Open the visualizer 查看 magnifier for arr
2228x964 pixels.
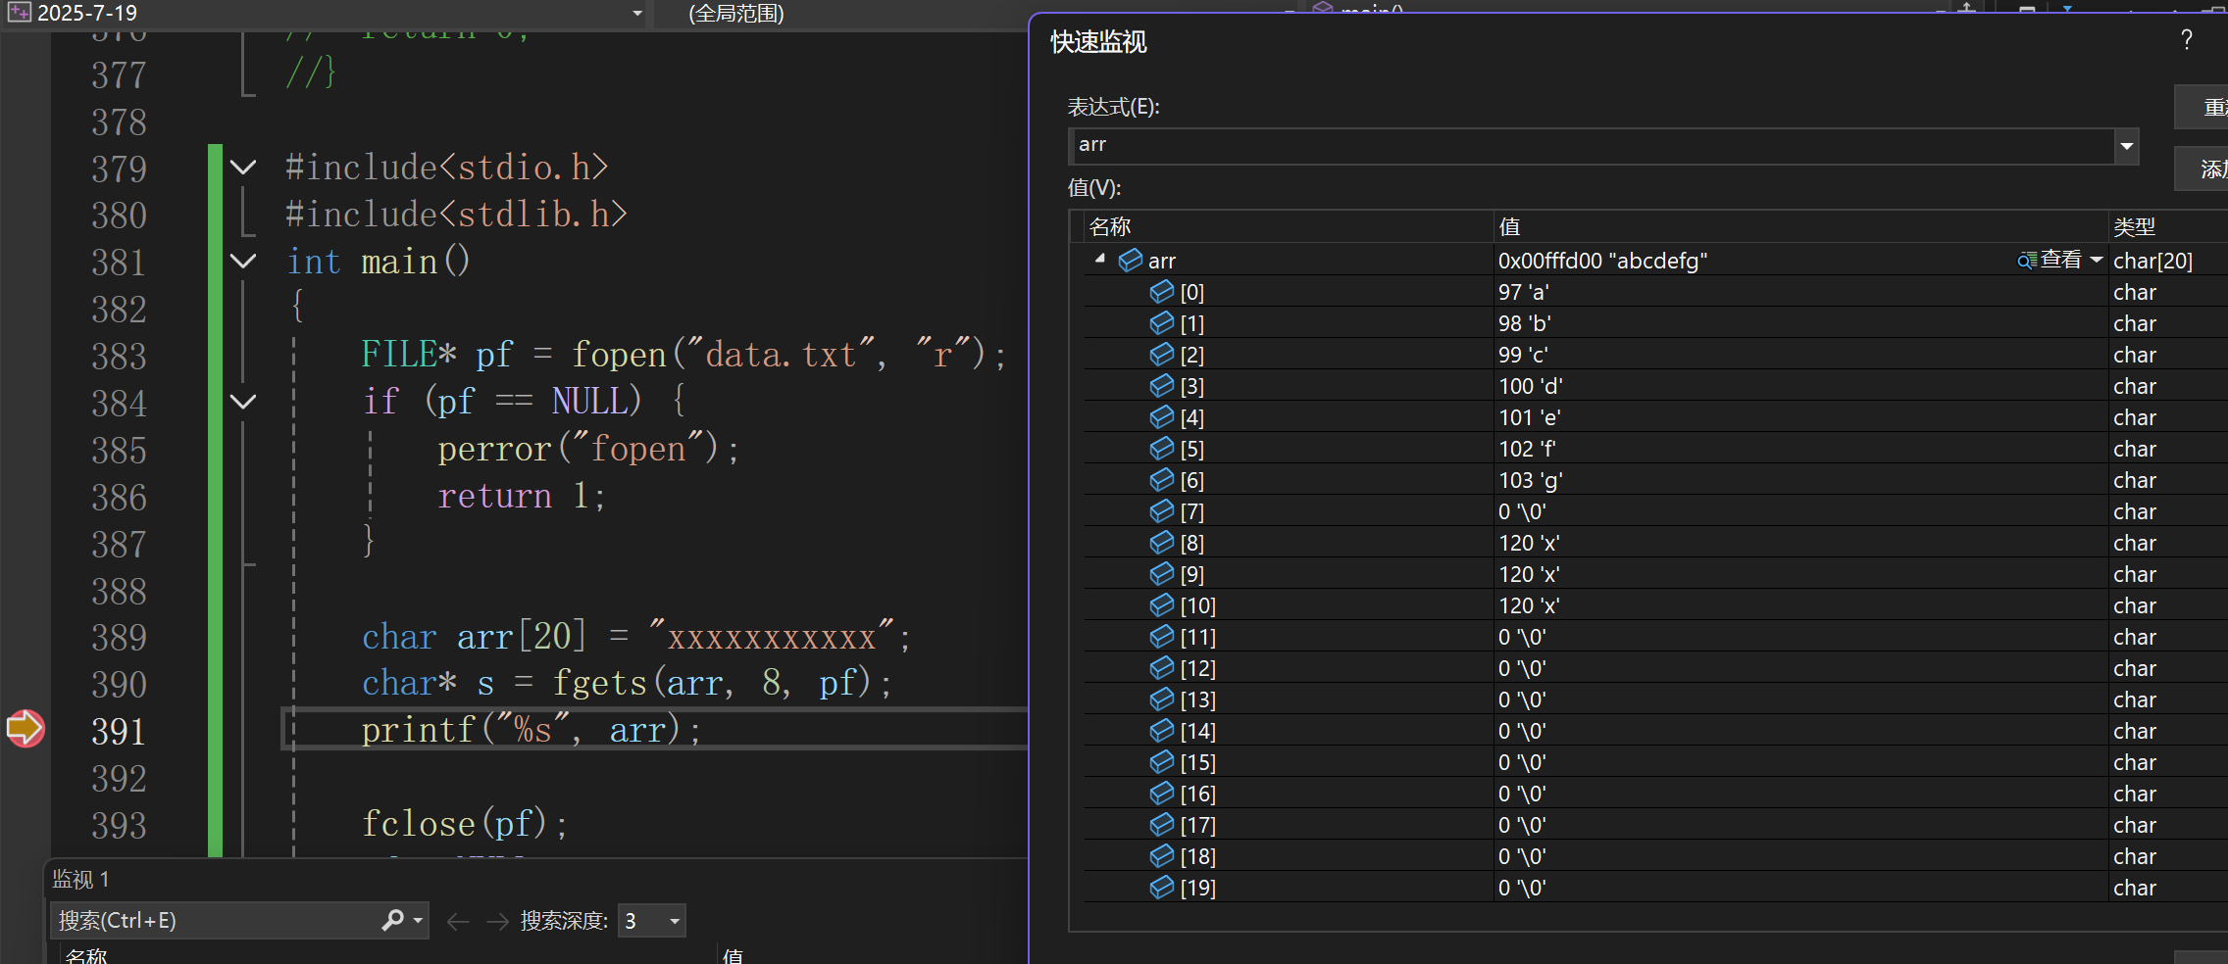[x=2026, y=261]
